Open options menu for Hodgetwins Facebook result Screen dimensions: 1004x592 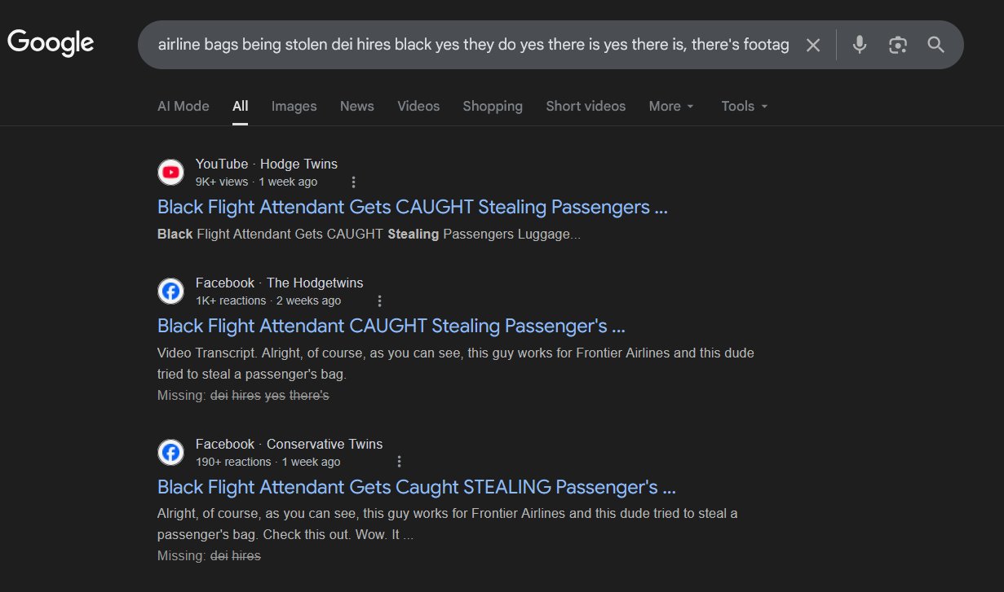[x=379, y=301]
